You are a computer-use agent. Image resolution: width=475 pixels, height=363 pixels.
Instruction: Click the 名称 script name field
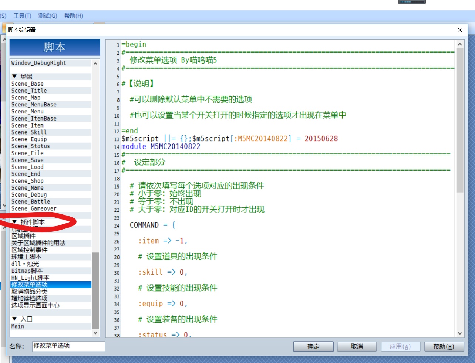point(68,346)
